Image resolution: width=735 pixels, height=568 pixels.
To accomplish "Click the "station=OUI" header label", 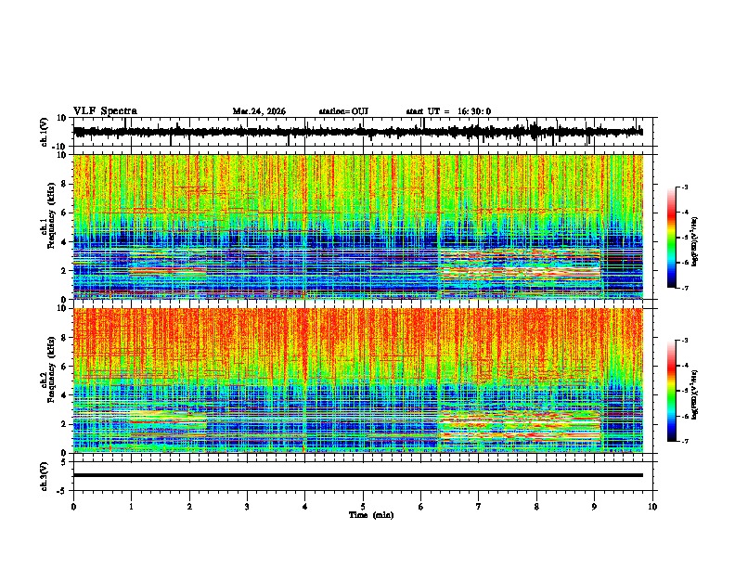I will (x=343, y=111).
